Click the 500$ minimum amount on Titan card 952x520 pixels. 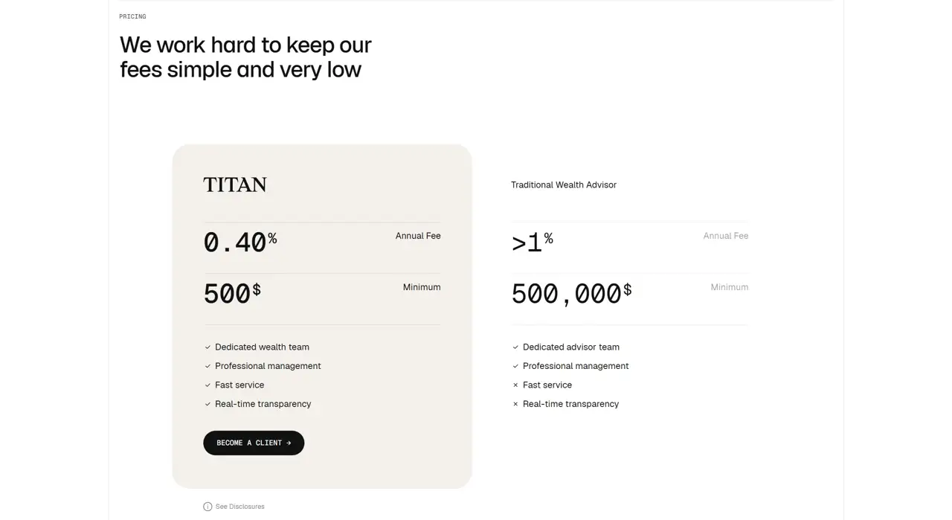[232, 293]
